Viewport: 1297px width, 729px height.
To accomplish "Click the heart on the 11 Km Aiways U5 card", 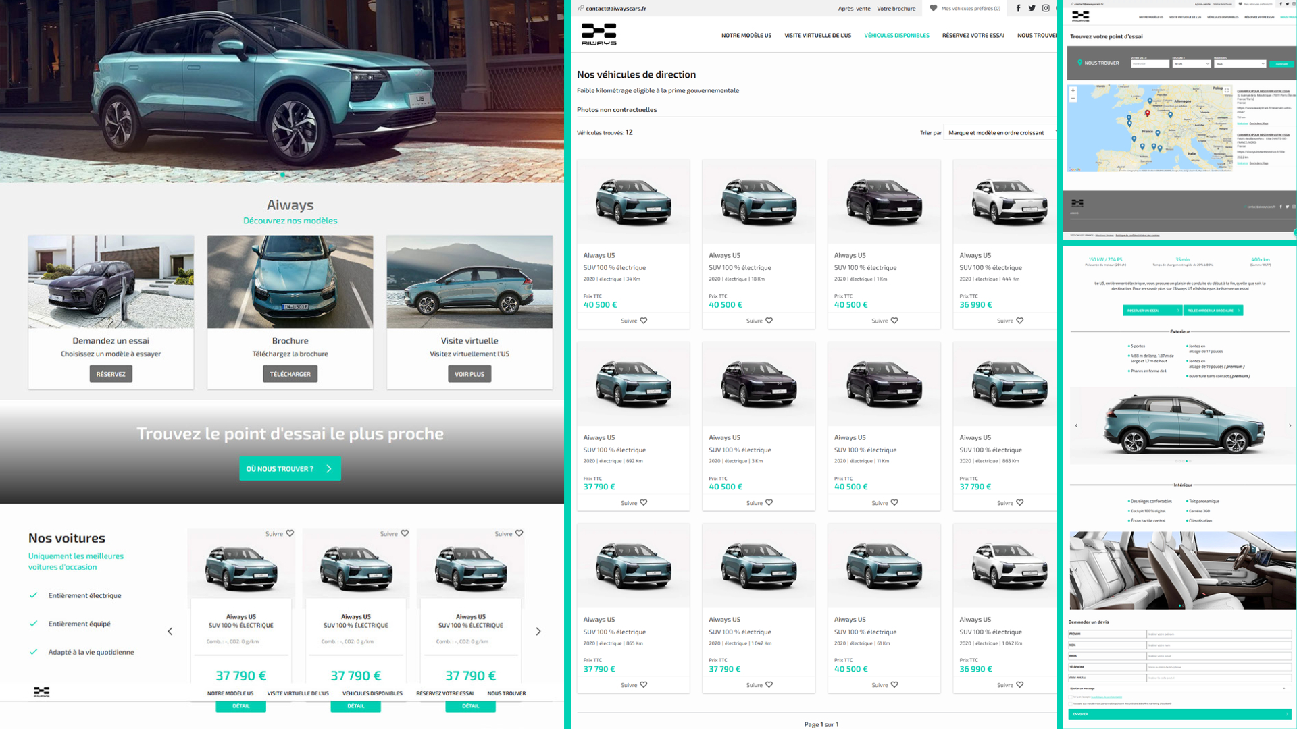I will [894, 503].
